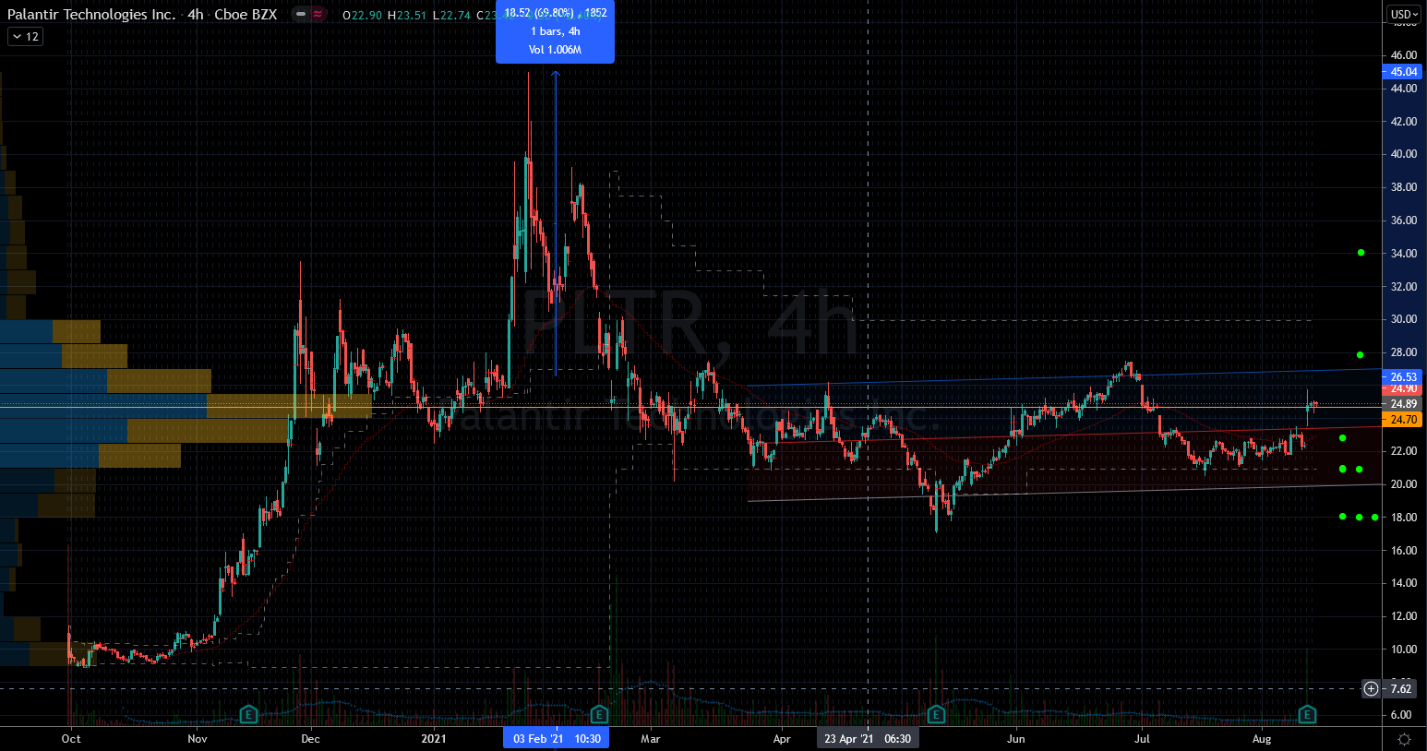The width and height of the screenshot is (1427, 751).
Task: Click the Oct label on the time axis
Action: tap(71, 739)
